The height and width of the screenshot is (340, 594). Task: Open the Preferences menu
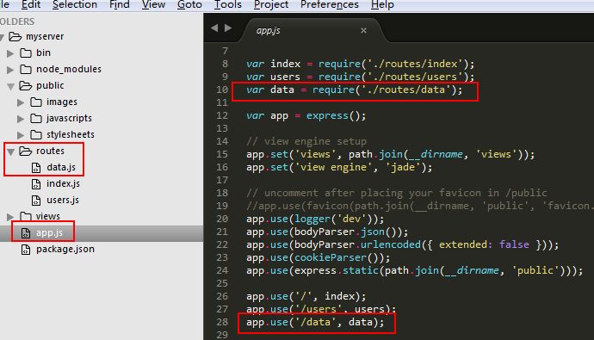pos(329,4)
